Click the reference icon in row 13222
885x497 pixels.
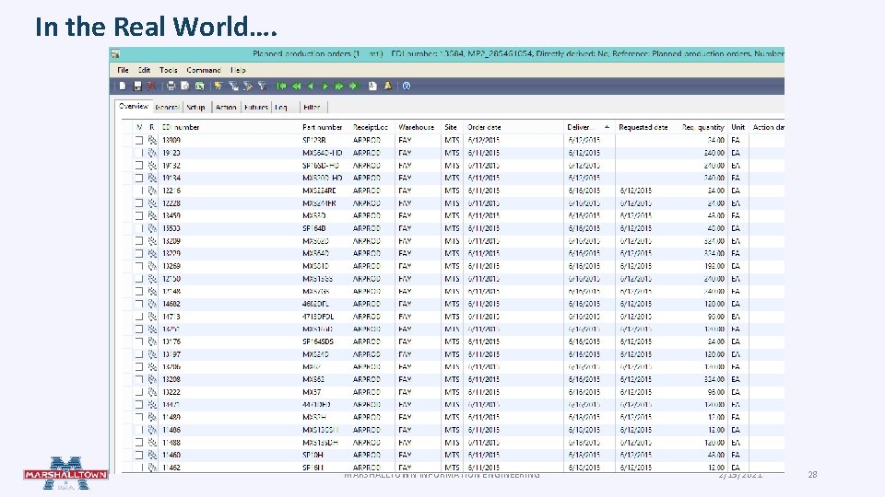(x=152, y=392)
